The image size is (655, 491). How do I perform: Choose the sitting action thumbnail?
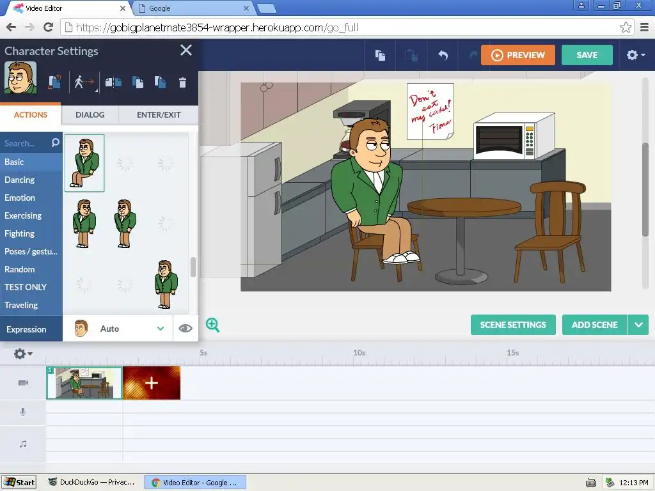pos(84,163)
